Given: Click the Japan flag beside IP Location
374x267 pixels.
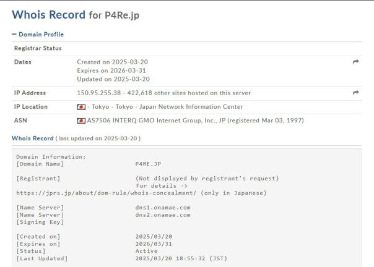Looking at the screenshot, I should (80, 106).
